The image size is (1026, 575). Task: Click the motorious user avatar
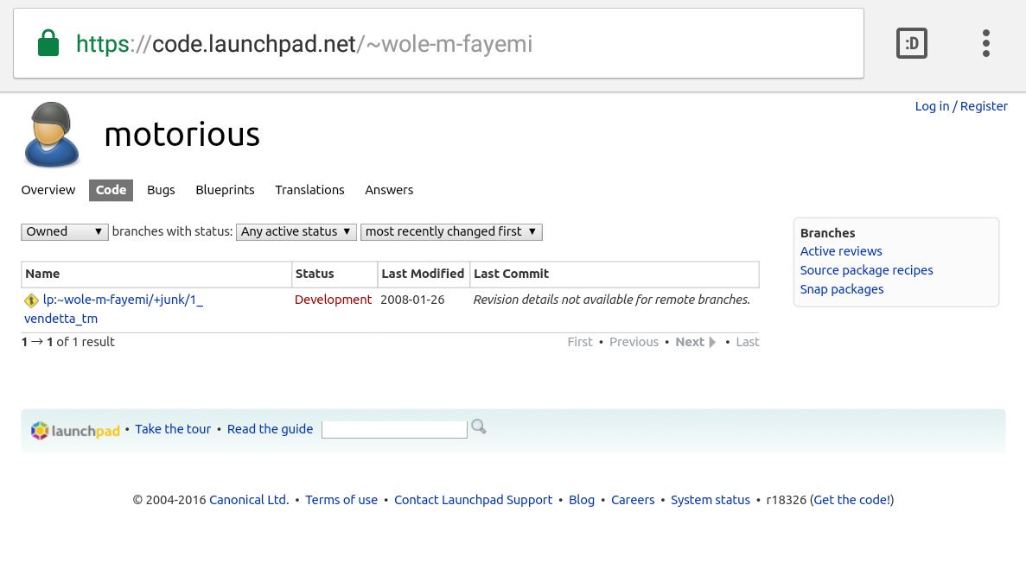[x=52, y=135]
